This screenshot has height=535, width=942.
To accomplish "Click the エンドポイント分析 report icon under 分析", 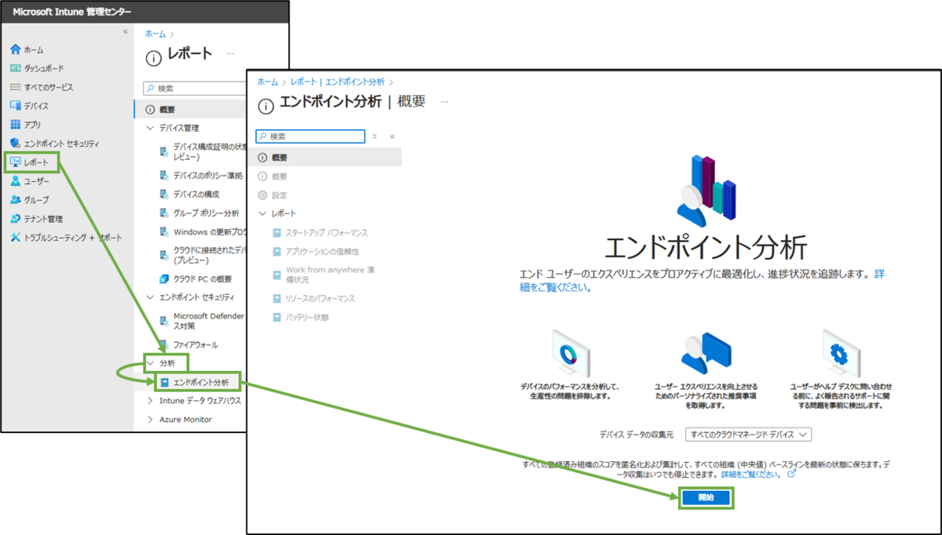I will 165,383.
